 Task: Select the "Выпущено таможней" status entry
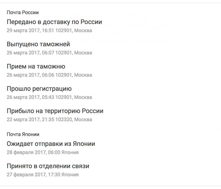click(x=38, y=44)
